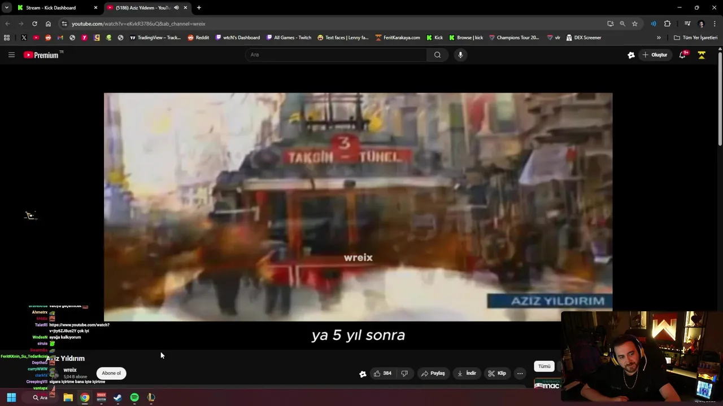Image resolution: width=723 pixels, height=406 pixels.
Task: Open Spotify from the taskbar
Action: 134,398
